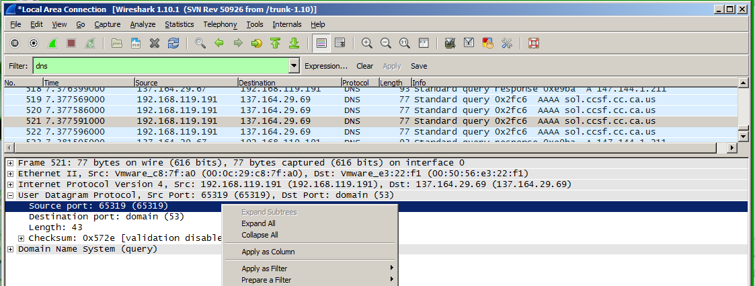Open the Internals menu
Screen dimensions: 755x286
click(287, 24)
